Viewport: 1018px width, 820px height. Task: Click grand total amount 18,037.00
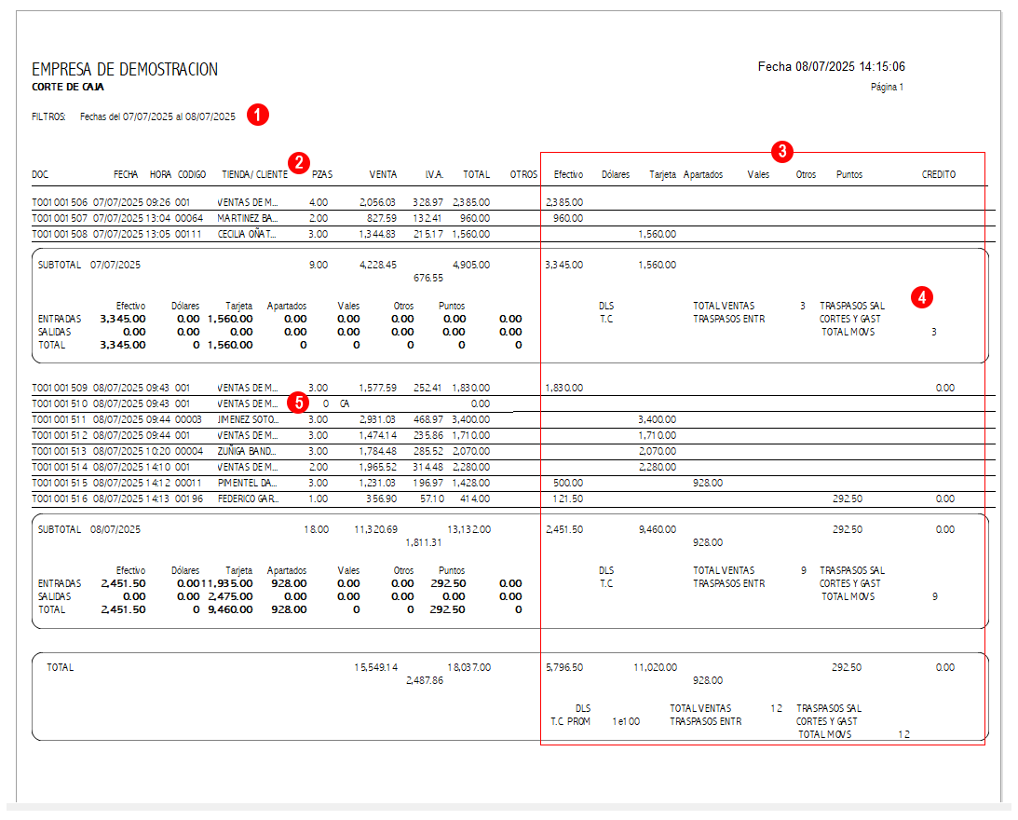point(468,667)
